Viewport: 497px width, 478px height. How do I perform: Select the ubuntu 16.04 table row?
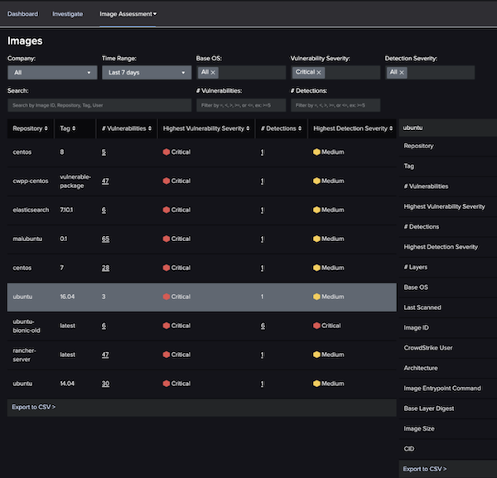(201, 297)
